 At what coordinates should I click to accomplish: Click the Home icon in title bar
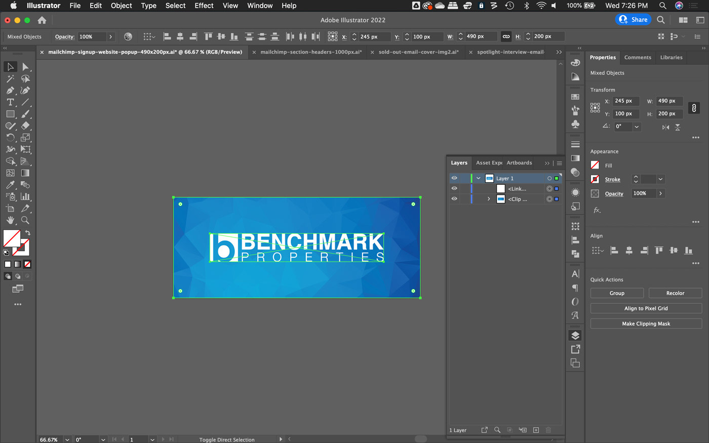pyautogui.click(x=42, y=20)
